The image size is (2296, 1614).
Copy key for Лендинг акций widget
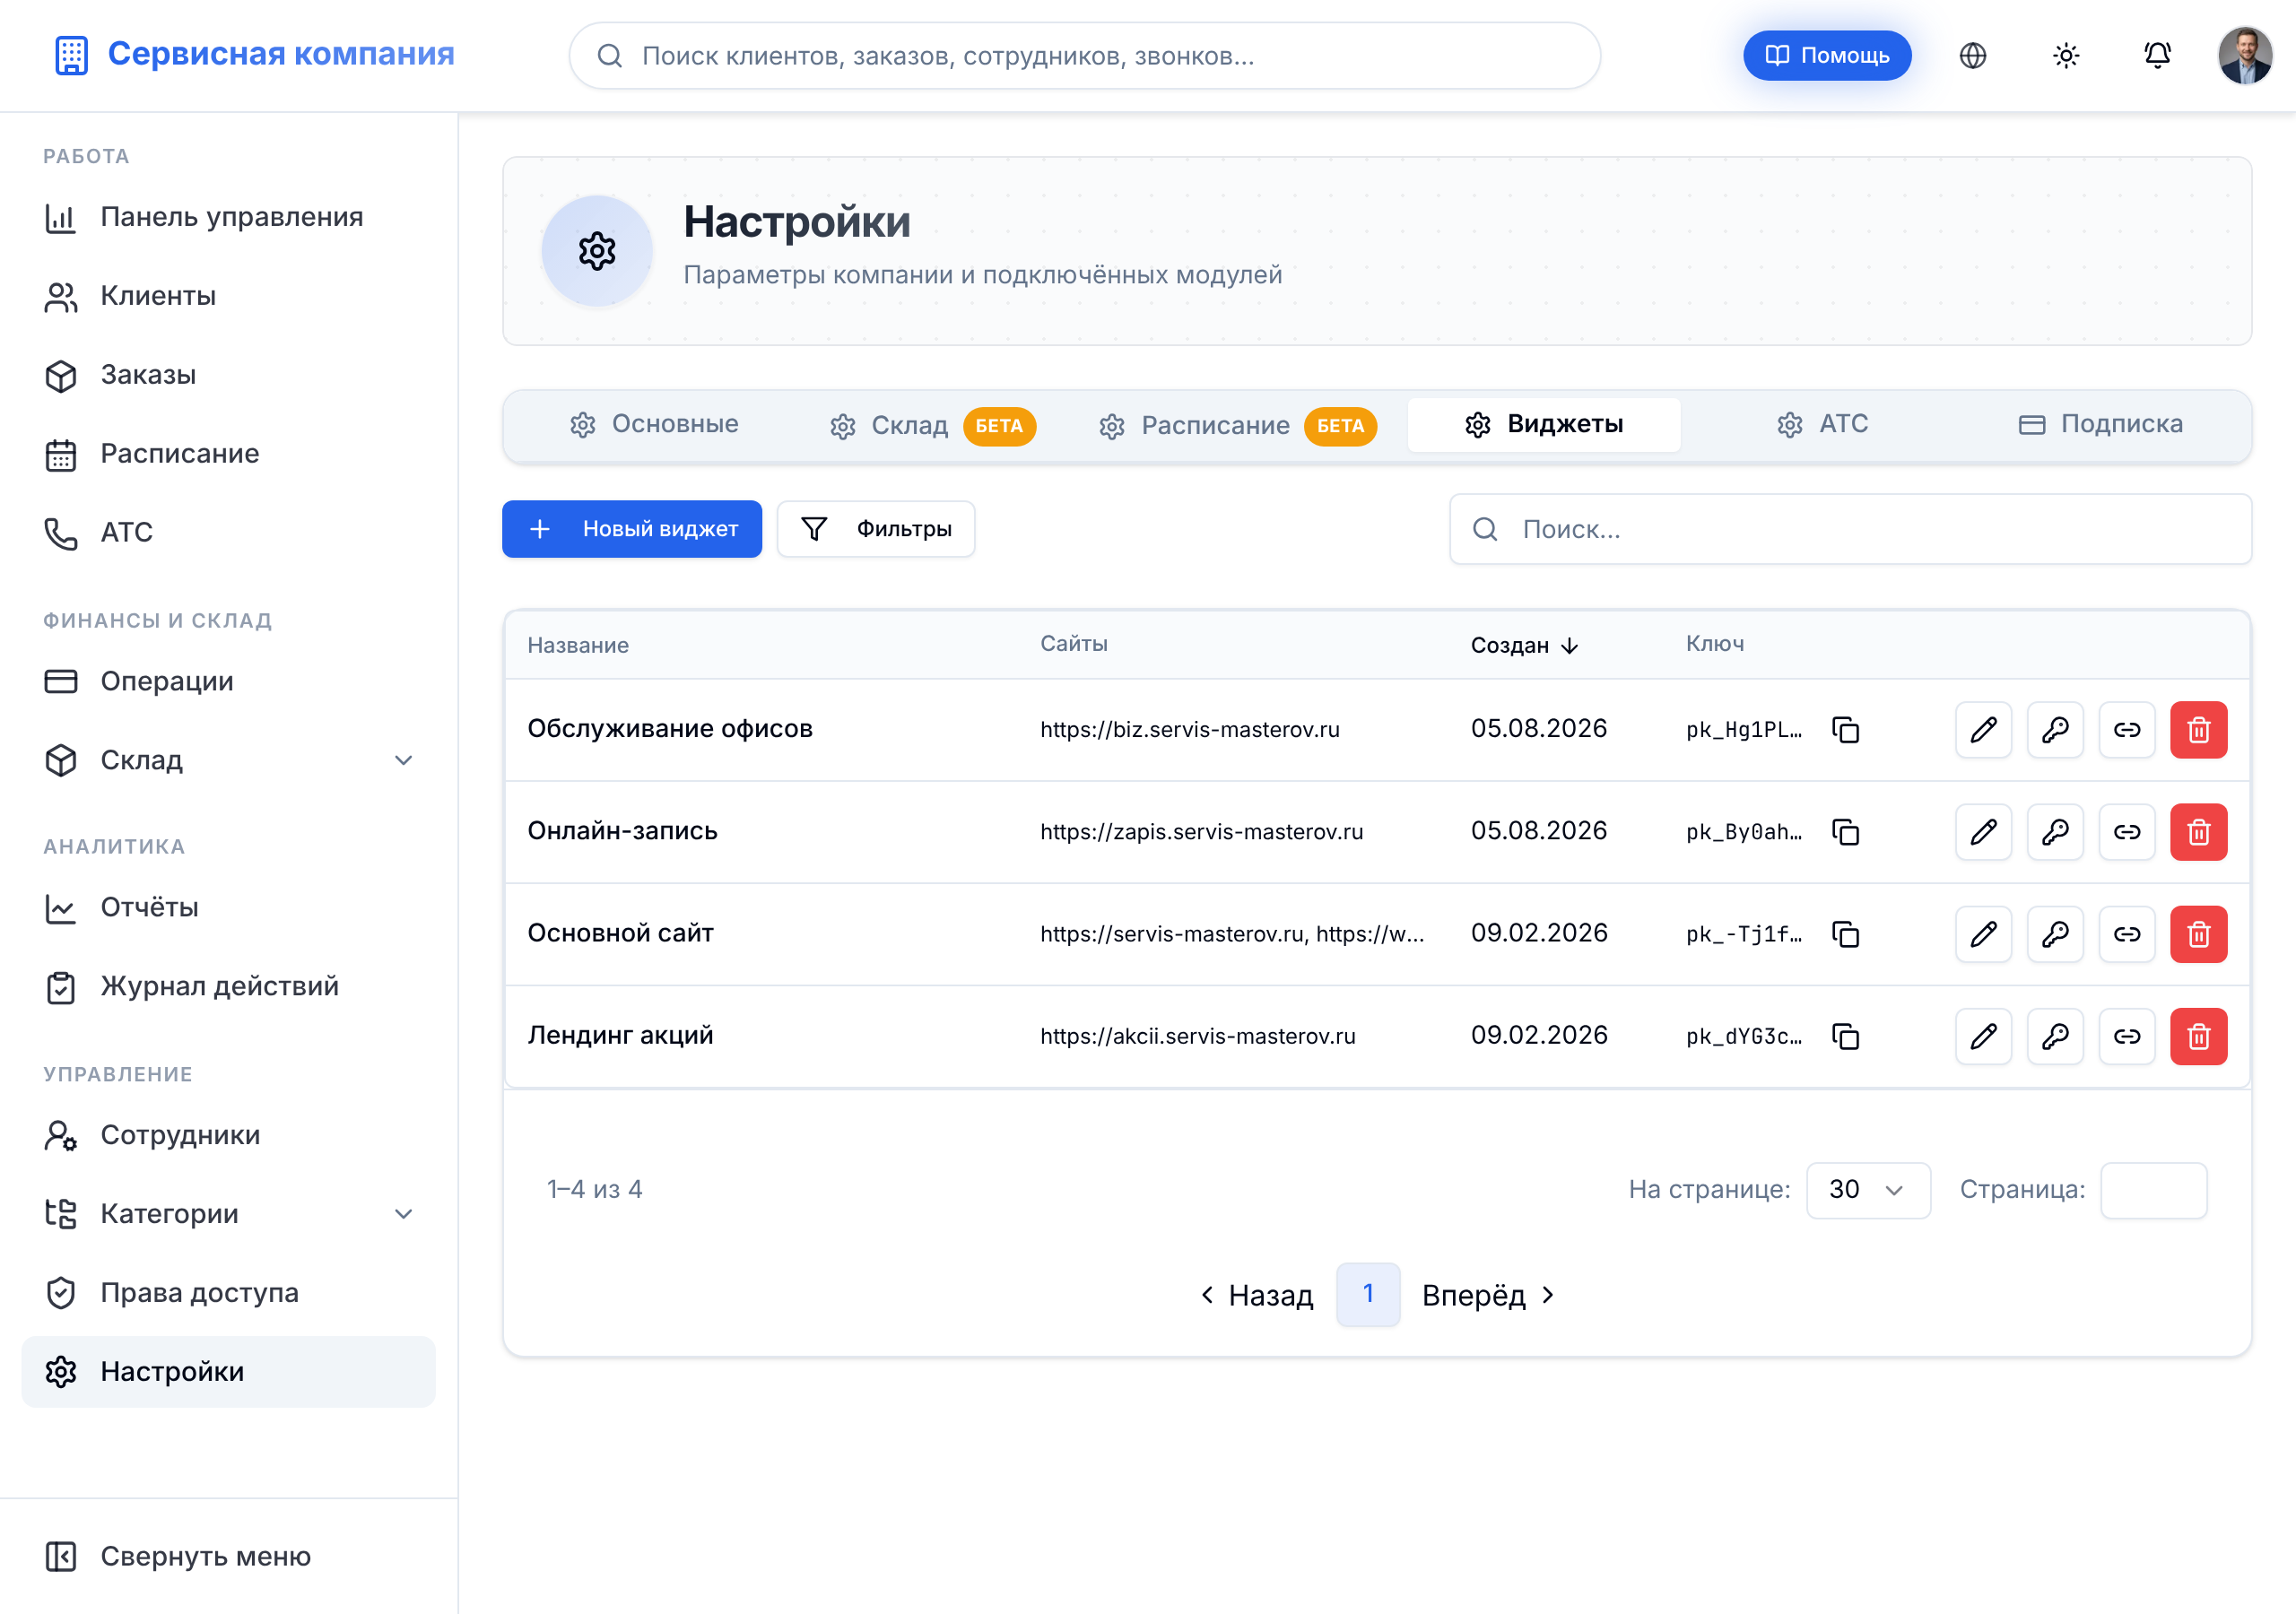pyautogui.click(x=1845, y=1036)
